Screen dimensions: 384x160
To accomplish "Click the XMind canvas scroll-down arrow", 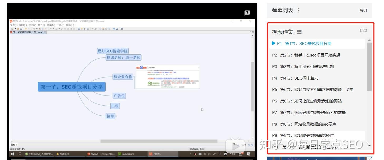I will 253,138.
